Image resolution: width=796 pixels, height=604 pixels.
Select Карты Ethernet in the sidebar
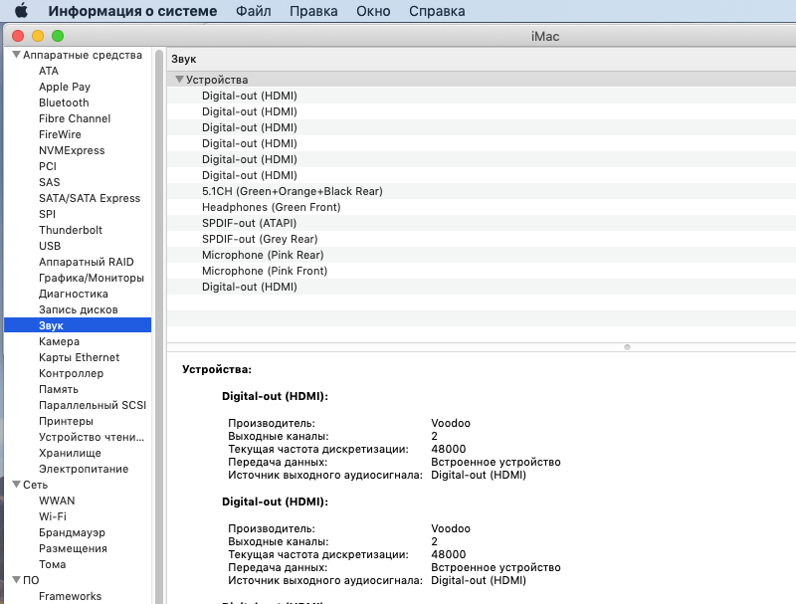pyautogui.click(x=80, y=357)
